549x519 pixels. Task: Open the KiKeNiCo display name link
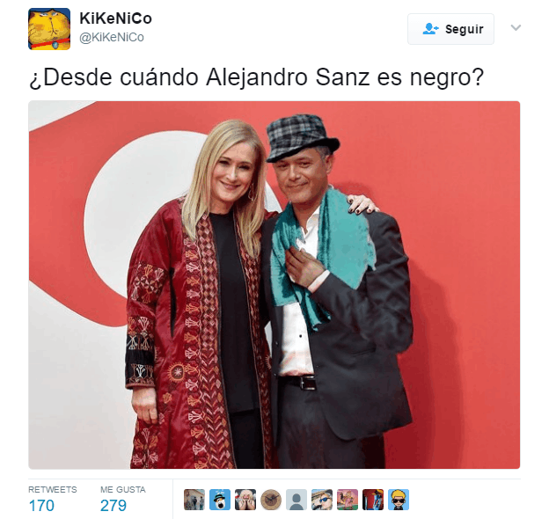(116, 18)
